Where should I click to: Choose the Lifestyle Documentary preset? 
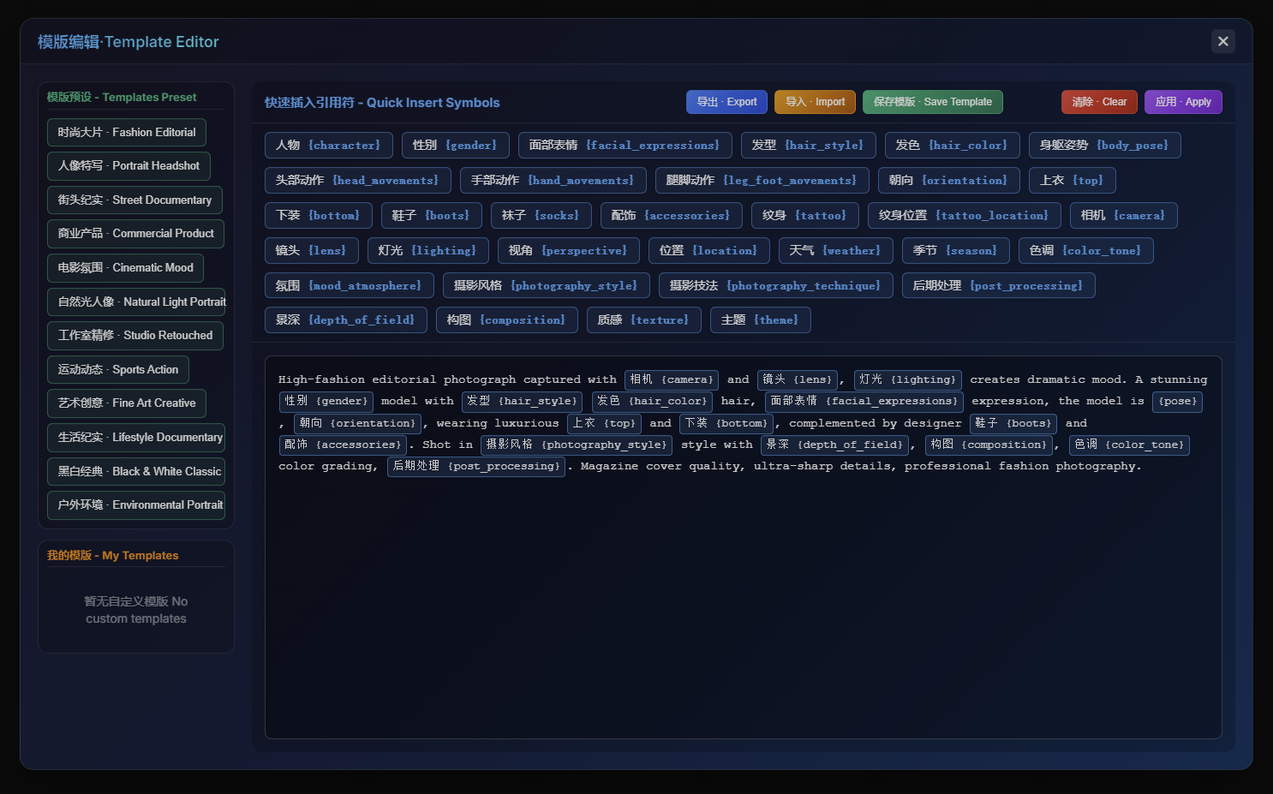[x=136, y=438]
